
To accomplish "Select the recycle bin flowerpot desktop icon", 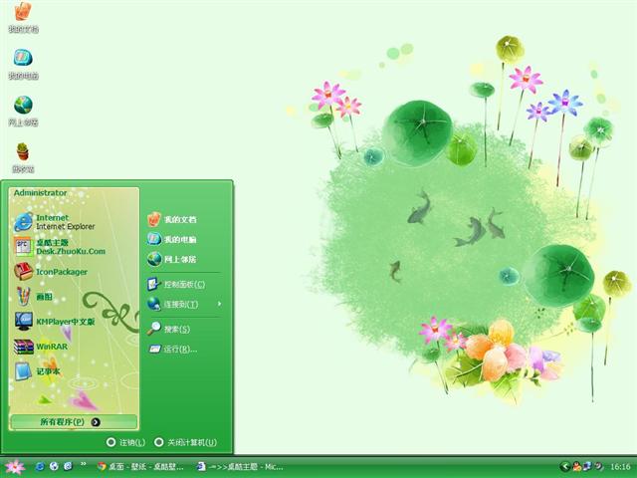I will [23, 157].
